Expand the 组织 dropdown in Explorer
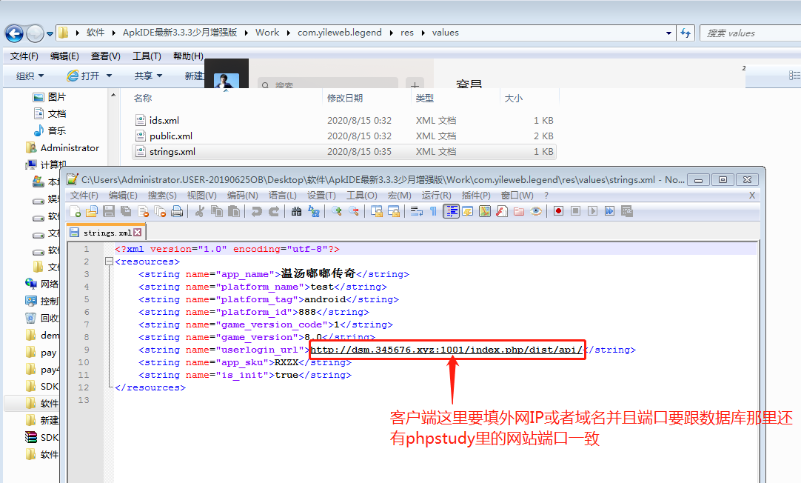 [30, 76]
